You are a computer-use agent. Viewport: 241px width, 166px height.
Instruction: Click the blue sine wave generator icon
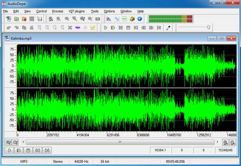tap(117, 19)
